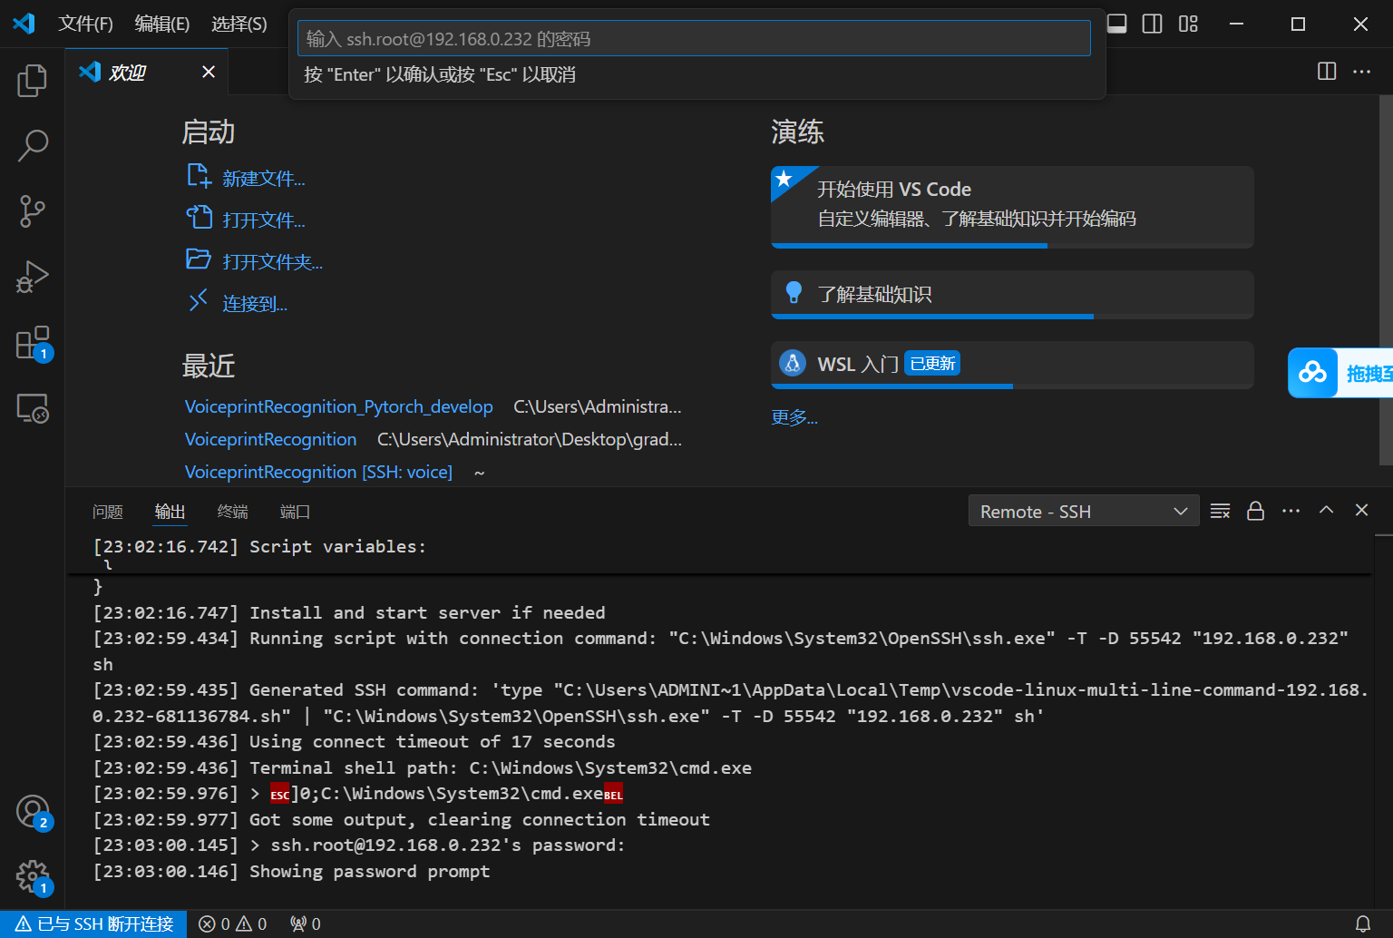The width and height of the screenshot is (1393, 938).
Task: Open the Explorer view in activity bar
Action: (33, 80)
